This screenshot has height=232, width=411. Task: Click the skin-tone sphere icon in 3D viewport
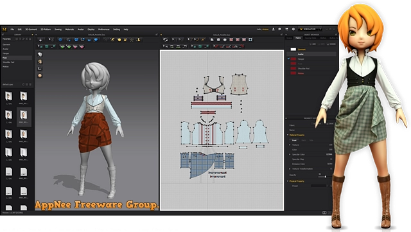[x=40, y=76]
